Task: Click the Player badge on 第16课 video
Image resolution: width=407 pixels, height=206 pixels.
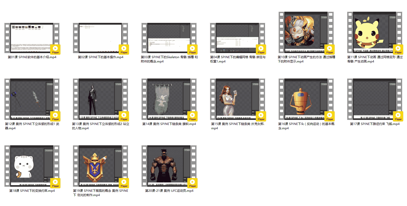Action: coord(330,116)
